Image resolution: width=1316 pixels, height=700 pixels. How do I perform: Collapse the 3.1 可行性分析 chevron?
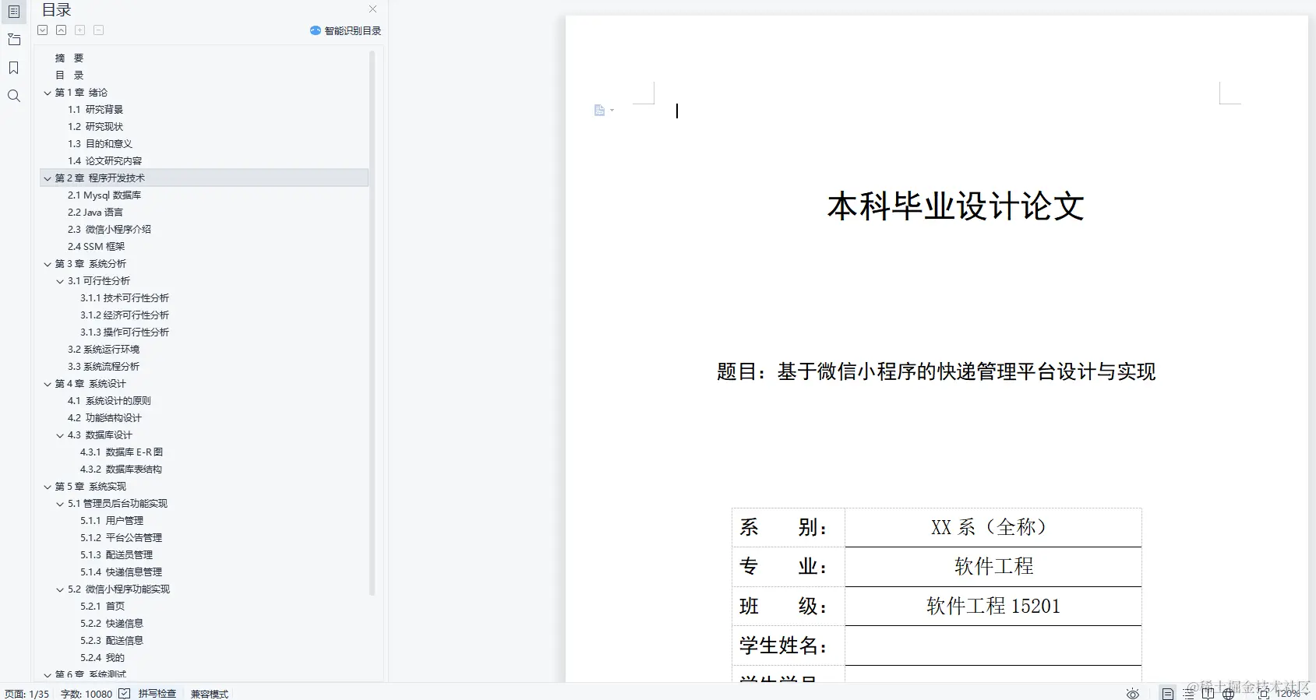click(x=60, y=281)
